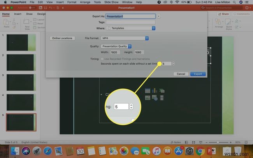Click the New Slide icon
This screenshot has height=158, width=253.
(x=26, y=21)
